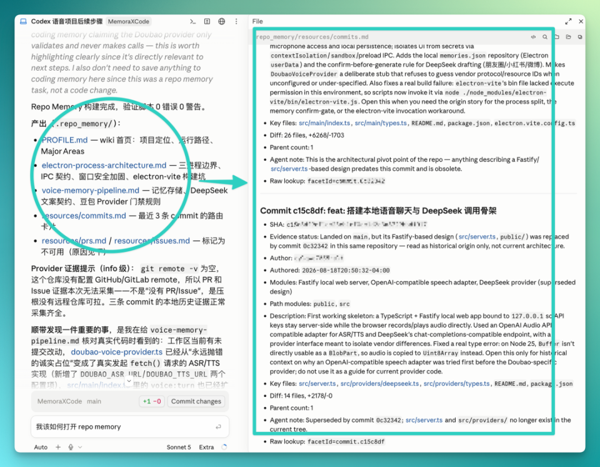Click the laptop icon beside the Codex session title
600x467 pixels.
click(23, 21)
